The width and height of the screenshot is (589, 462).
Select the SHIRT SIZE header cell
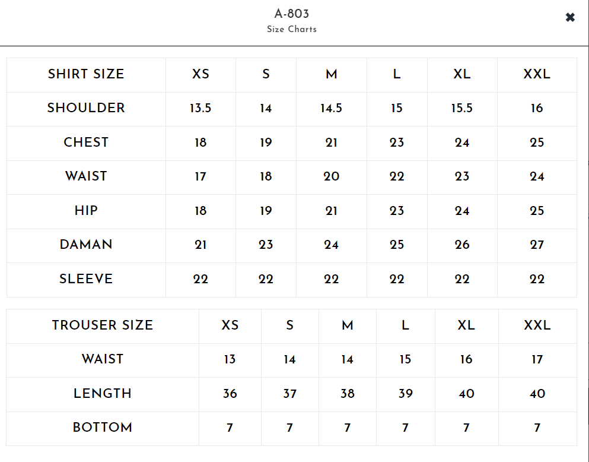point(86,74)
